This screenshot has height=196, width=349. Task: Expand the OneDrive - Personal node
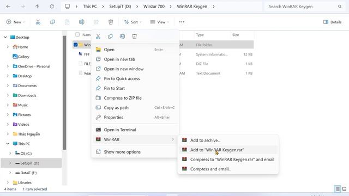pyautogui.click(x=8, y=66)
